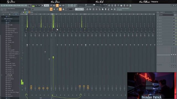Click the next pattern plus button
Image resolution: width=177 pixels, height=99 pixels.
[85, 9]
